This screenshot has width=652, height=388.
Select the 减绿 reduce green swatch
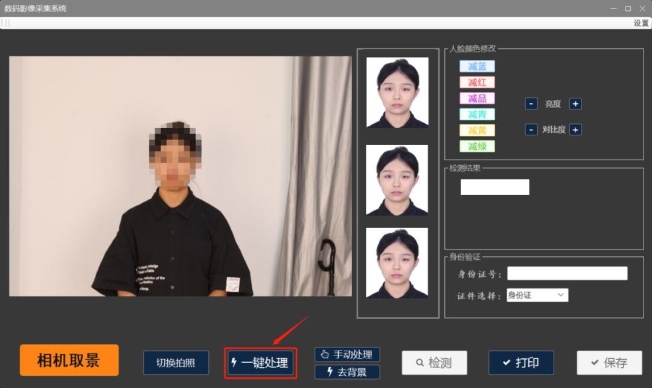(477, 146)
